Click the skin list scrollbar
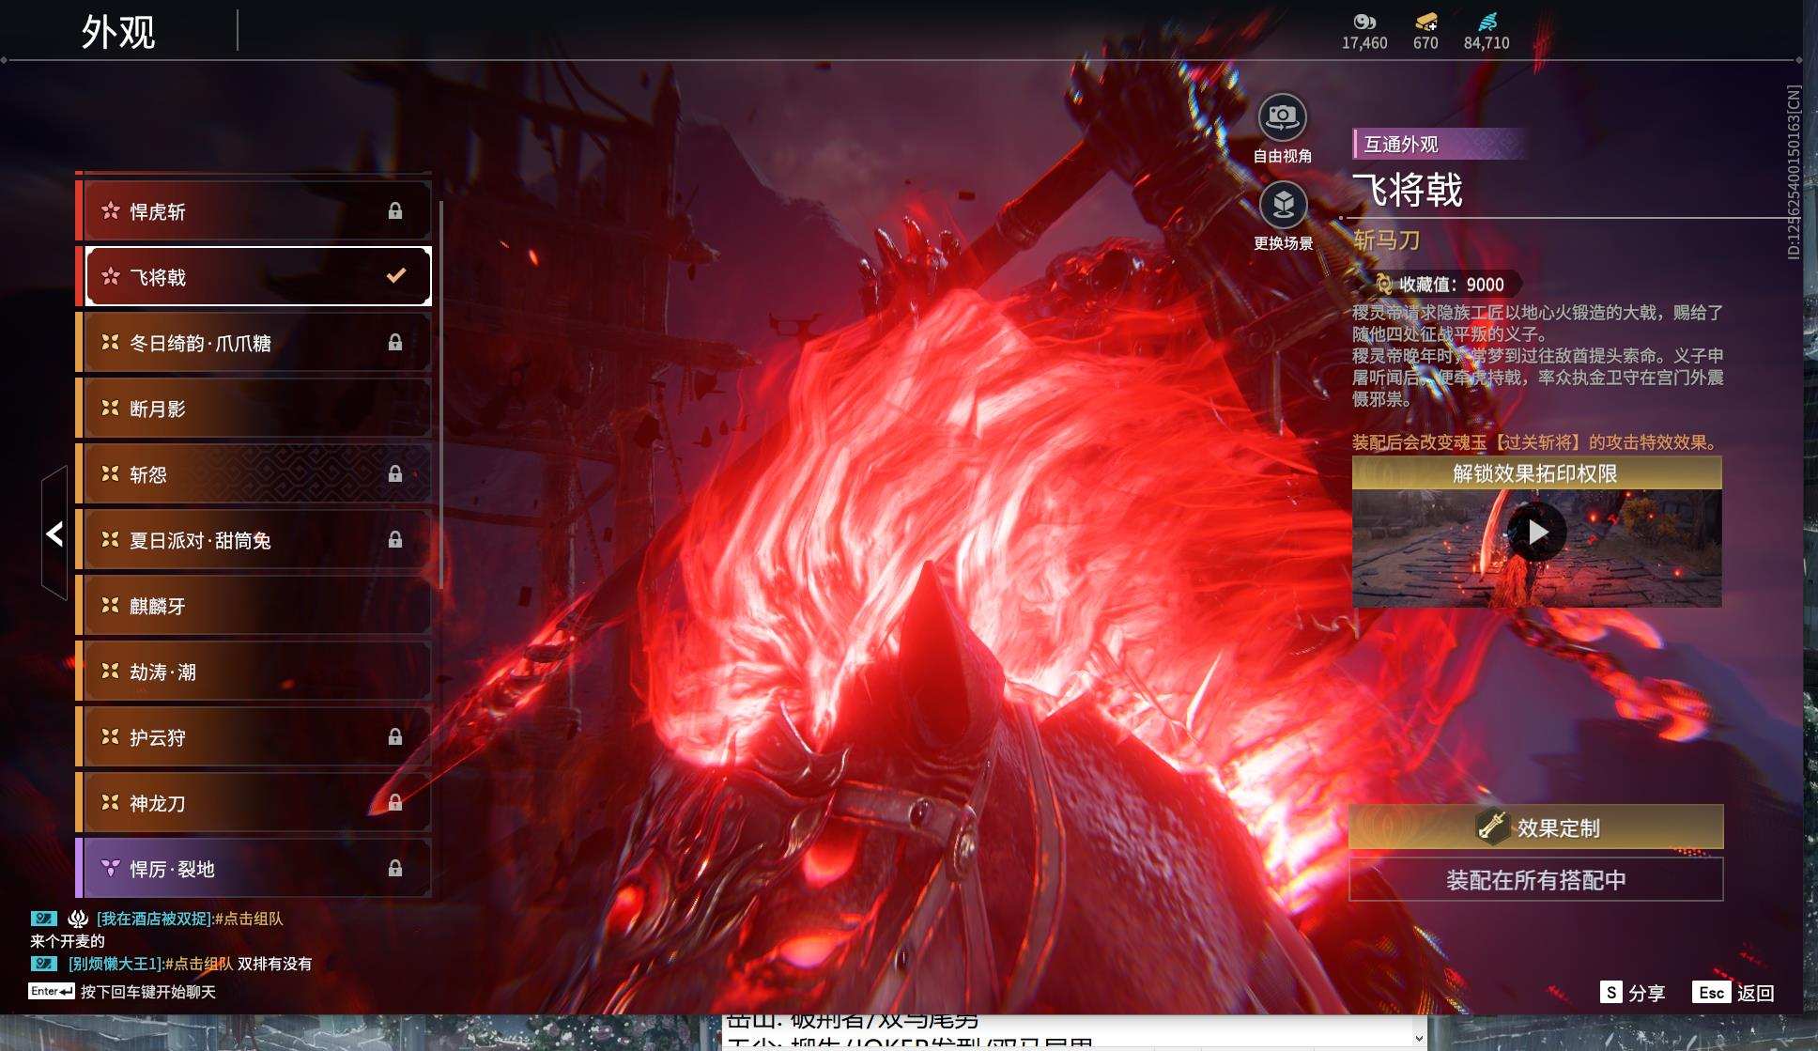Viewport: 1818px width, 1051px height. pyautogui.click(x=439, y=394)
